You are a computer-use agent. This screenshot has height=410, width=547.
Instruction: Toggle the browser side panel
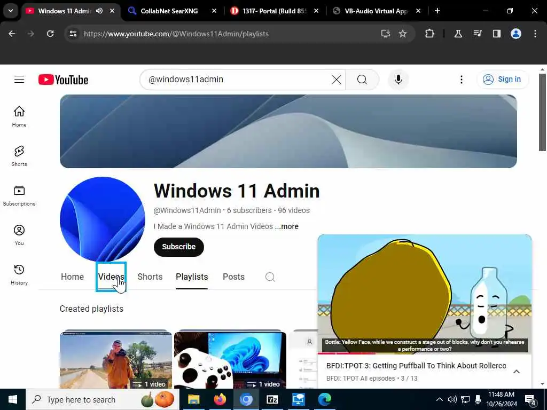[497, 34]
